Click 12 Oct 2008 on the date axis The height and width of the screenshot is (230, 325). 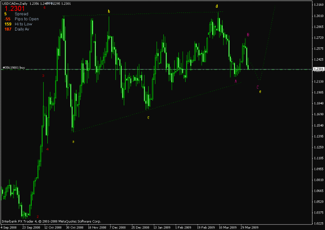click(53, 227)
